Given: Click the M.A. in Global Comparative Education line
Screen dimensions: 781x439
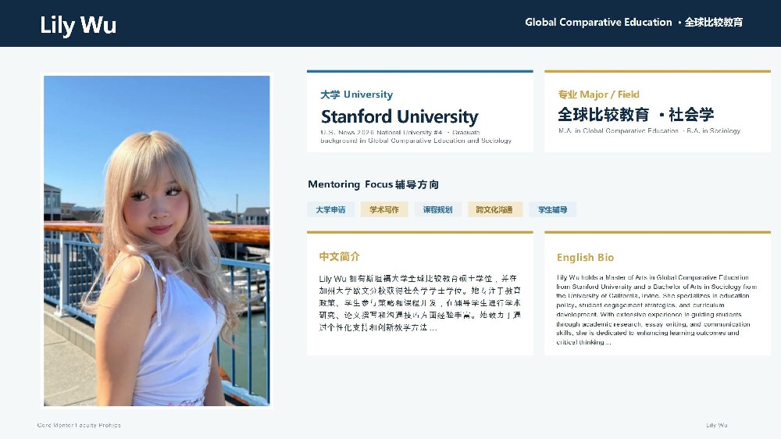Looking at the screenshot, I should pos(649,131).
